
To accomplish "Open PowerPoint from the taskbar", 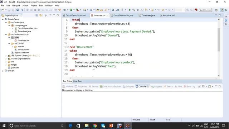I will (111, 126).
